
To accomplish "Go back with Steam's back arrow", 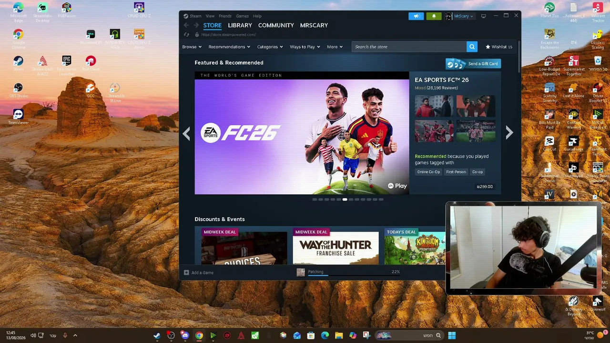I will 186,25.
